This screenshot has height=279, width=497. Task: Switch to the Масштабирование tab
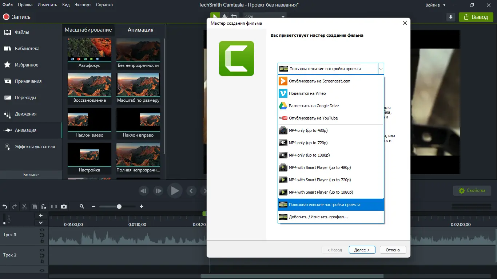click(88, 30)
